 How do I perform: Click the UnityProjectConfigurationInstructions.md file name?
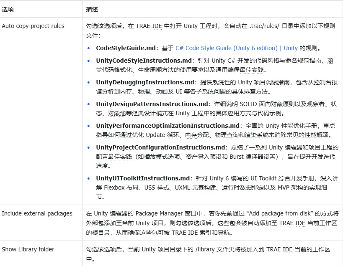pos(160,147)
